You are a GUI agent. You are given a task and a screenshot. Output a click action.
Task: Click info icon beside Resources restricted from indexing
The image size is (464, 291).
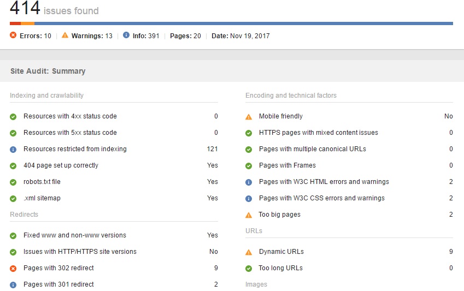[x=13, y=150]
